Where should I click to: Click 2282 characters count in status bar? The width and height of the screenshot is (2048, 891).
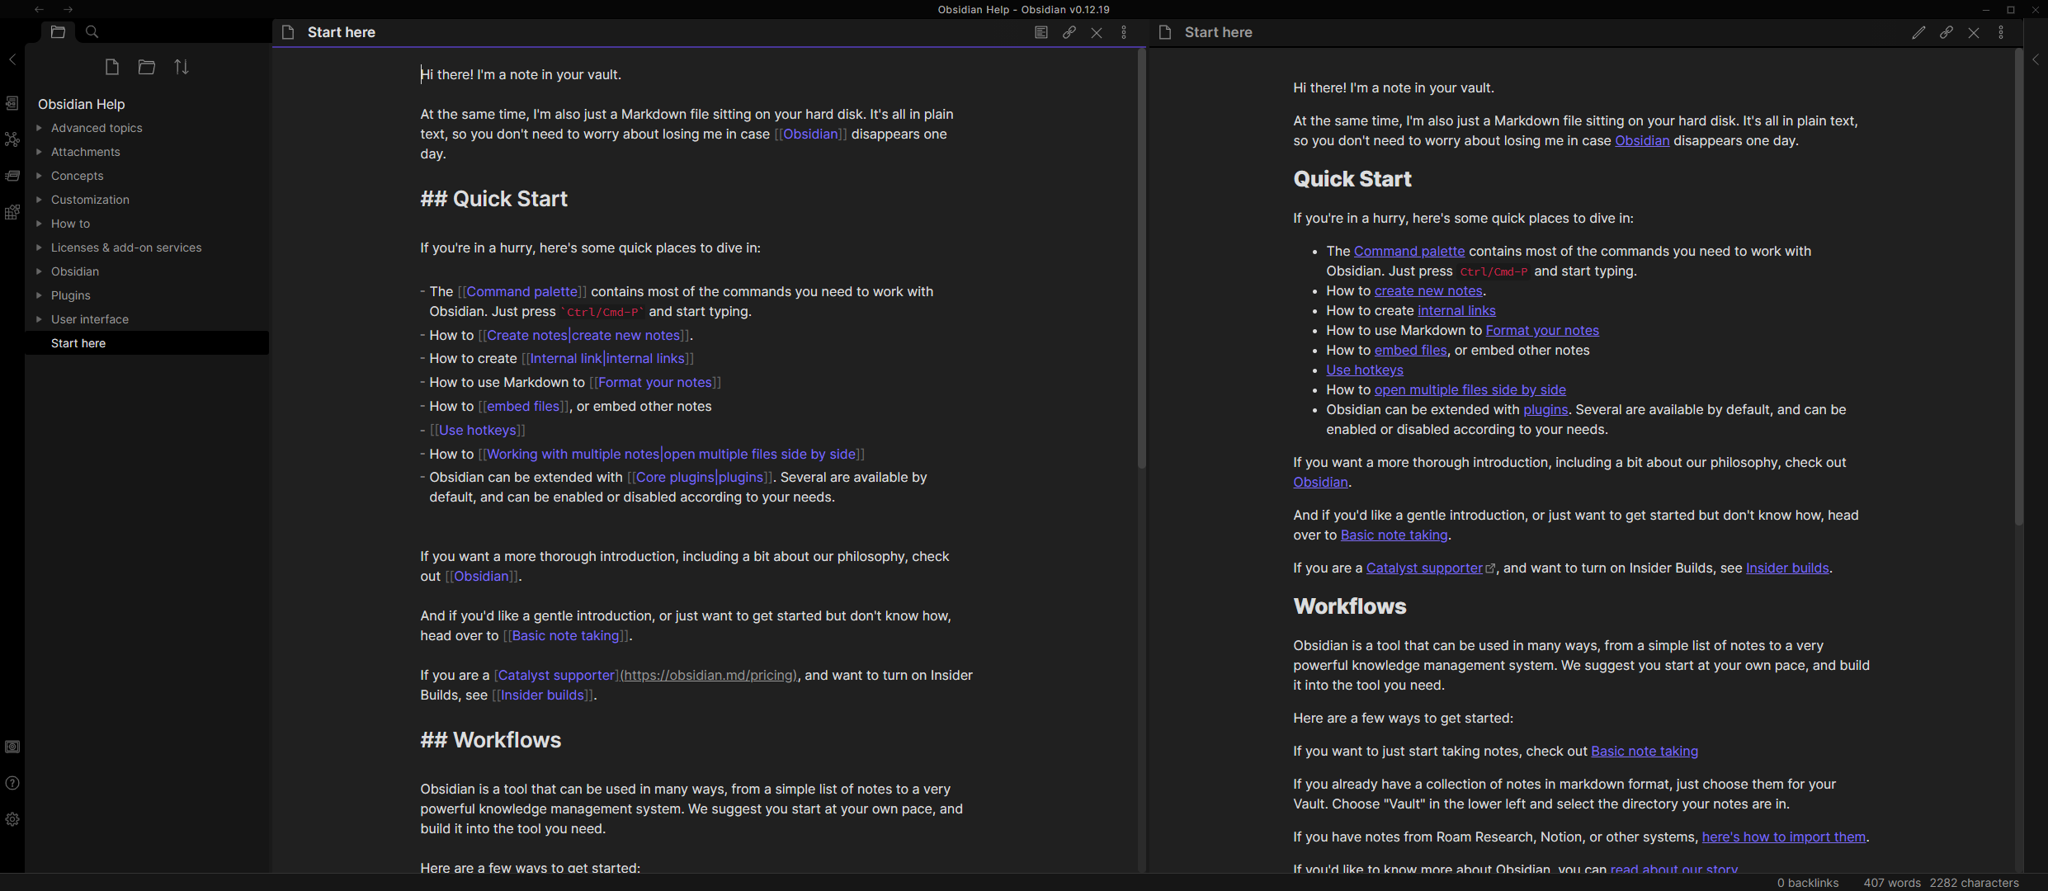[x=1974, y=883]
